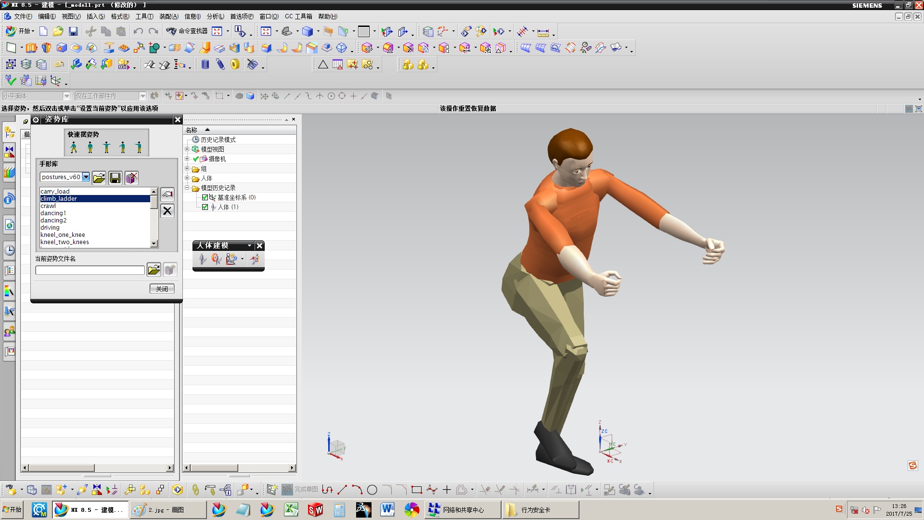Open the Command Finder (命令查找器)
924x520 pixels.
187,31
